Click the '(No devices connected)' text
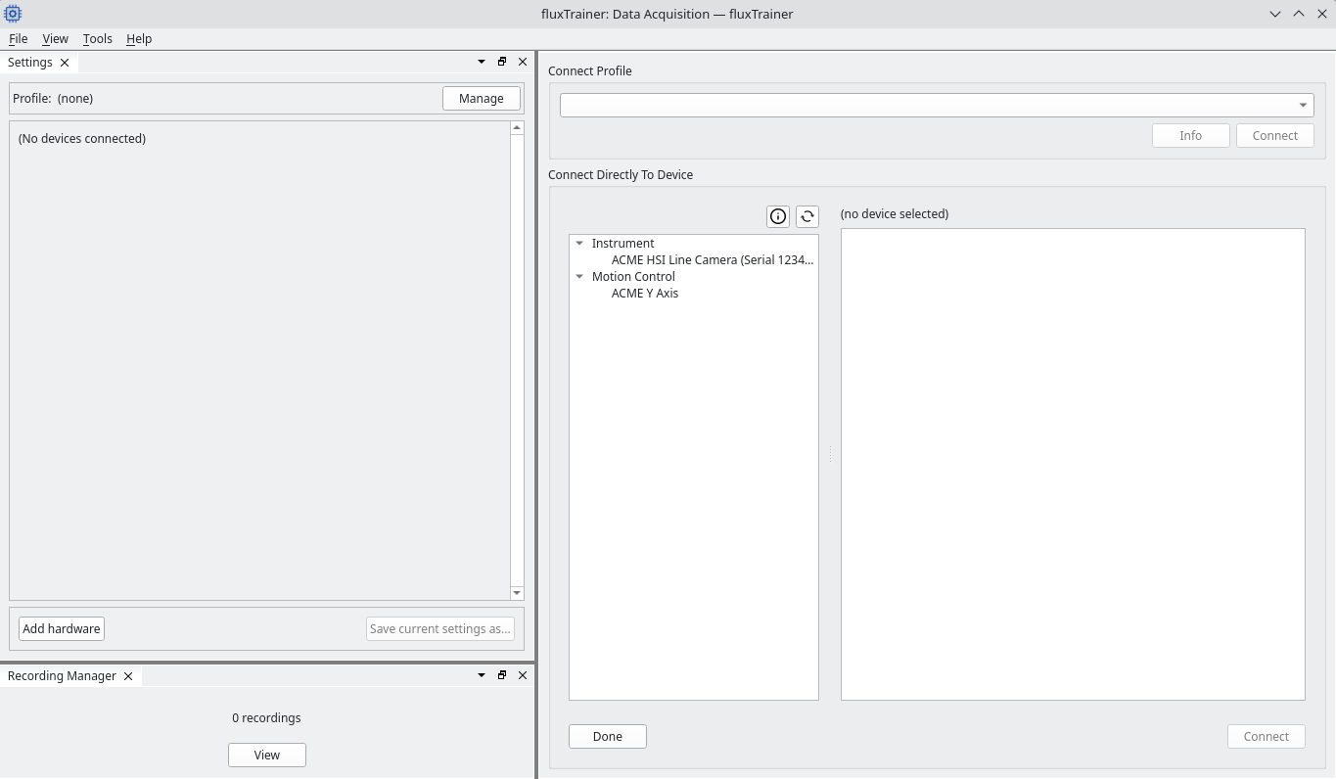 [82, 139]
